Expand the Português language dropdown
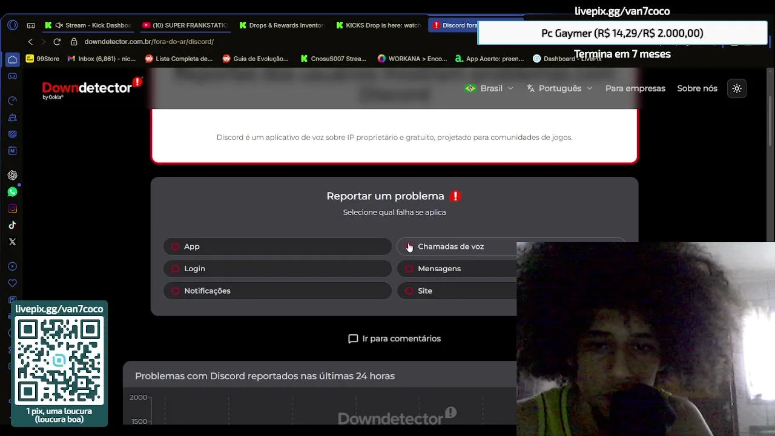The width and height of the screenshot is (775, 436). pyautogui.click(x=559, y=88)
